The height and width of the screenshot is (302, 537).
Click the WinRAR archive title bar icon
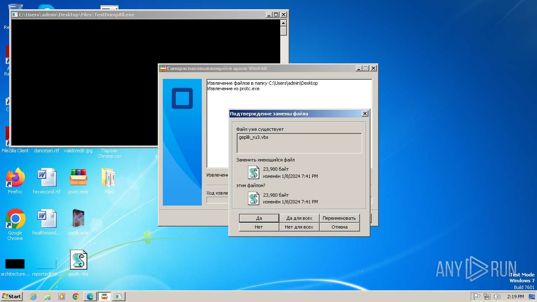pos(163,68)
